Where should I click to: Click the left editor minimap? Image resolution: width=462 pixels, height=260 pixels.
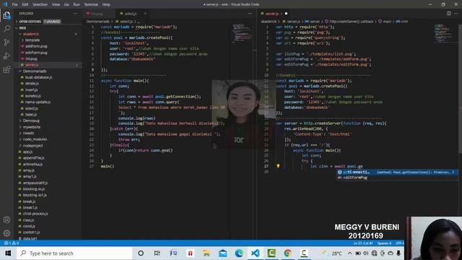pyautogui.click(x=243, y=33)
